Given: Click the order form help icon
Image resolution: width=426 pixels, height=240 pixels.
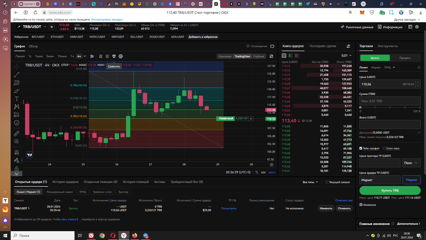Looking at the screenshot, I should [419, 68].
